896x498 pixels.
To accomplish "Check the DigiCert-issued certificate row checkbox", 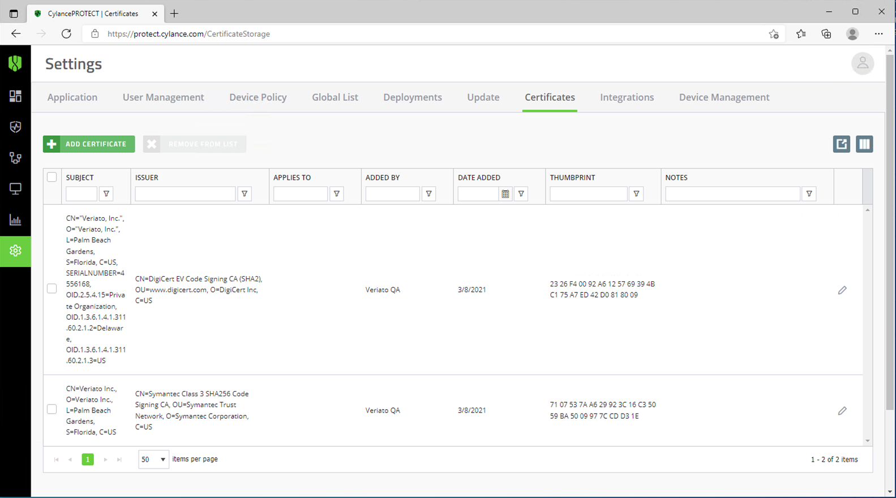I will [52, 289].
